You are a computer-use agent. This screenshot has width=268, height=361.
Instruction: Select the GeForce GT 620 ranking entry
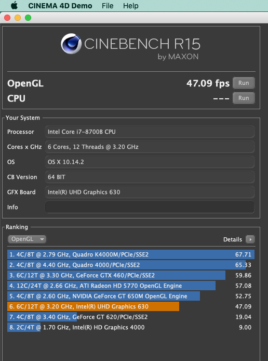click(131, 317)
